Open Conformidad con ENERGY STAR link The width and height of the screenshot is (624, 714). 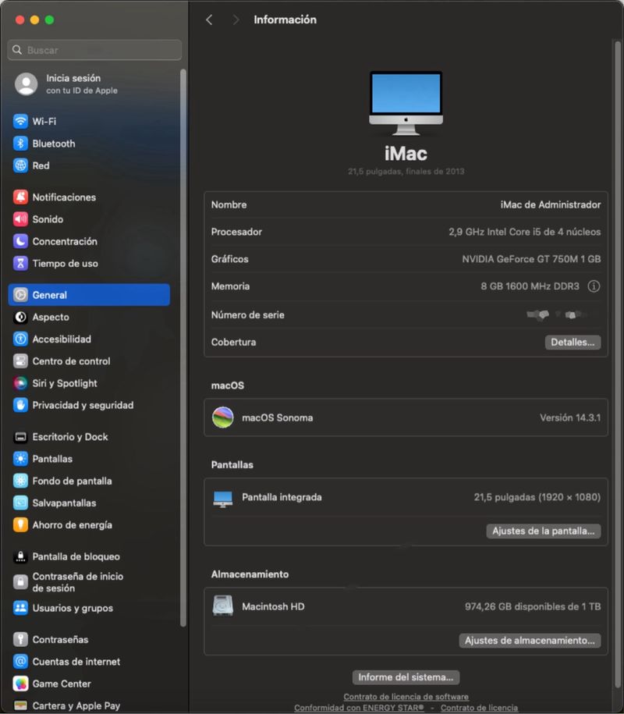[359, 708]
